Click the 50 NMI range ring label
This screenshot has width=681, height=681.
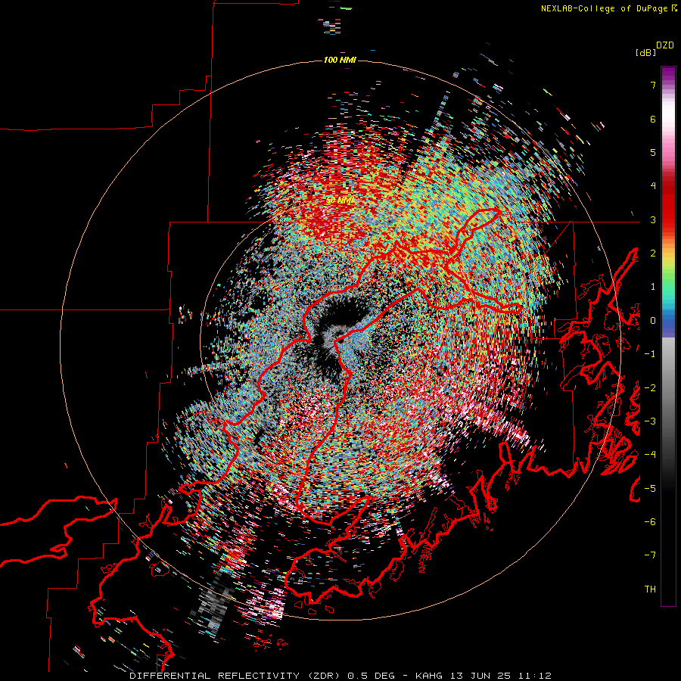click(340, 201)
